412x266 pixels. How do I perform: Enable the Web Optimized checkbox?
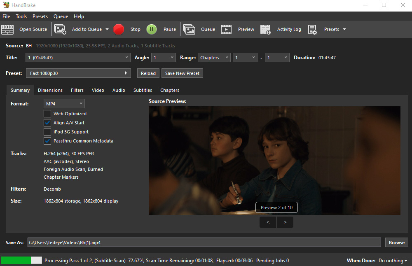click(47, 114)
